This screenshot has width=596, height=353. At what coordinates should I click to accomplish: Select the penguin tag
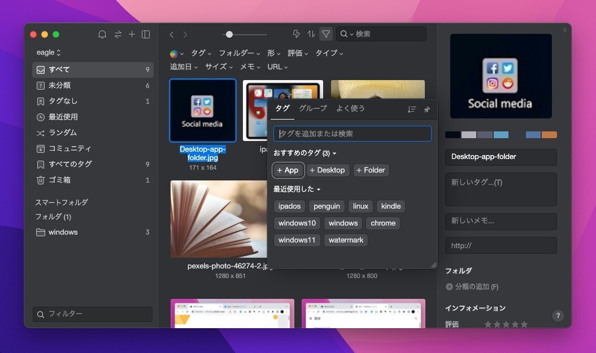(x=327, y=206)
